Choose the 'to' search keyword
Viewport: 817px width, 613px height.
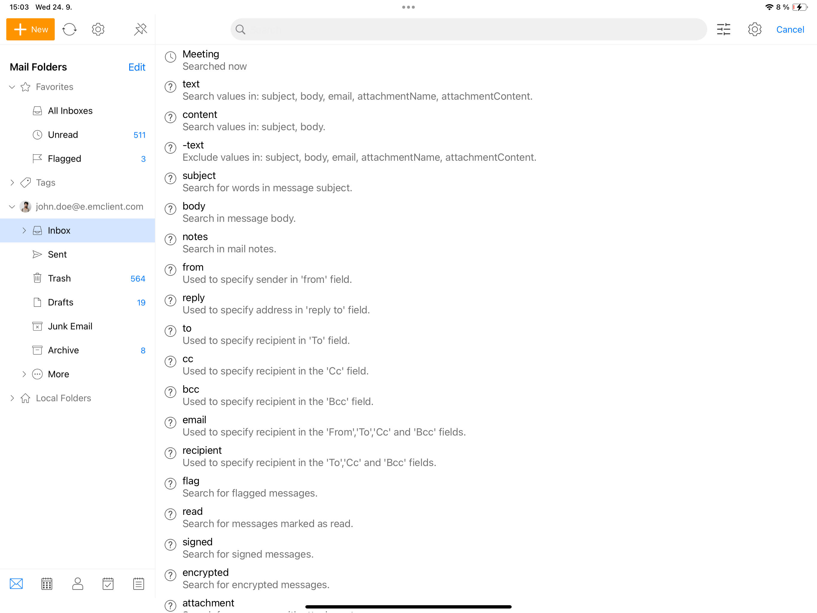[x=486, y=334]
